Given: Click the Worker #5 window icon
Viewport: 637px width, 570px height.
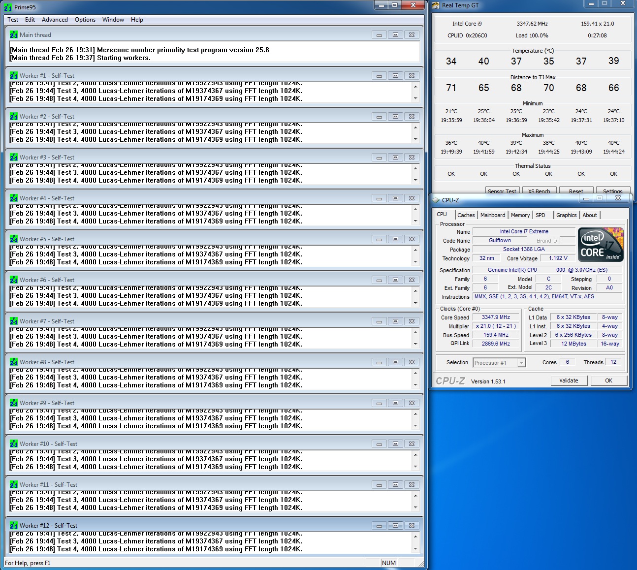Looking at the screenshot, I should point(14,239).
